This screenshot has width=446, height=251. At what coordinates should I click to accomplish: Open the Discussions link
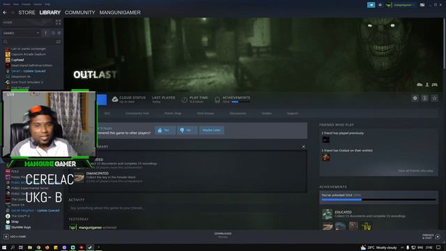238,113
